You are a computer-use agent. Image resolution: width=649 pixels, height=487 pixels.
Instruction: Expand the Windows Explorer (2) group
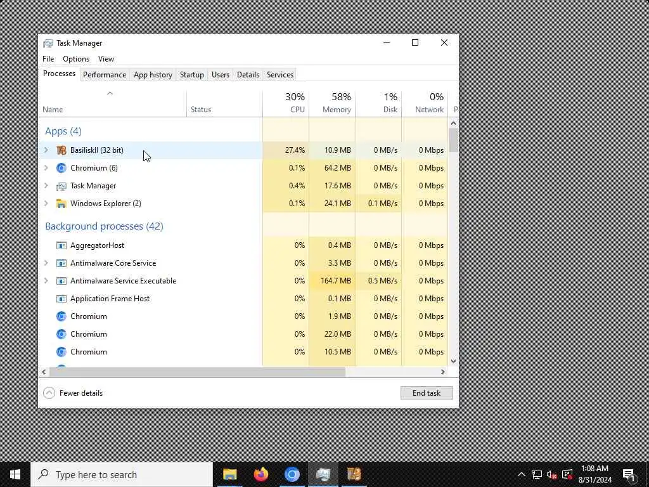[46, 204]
